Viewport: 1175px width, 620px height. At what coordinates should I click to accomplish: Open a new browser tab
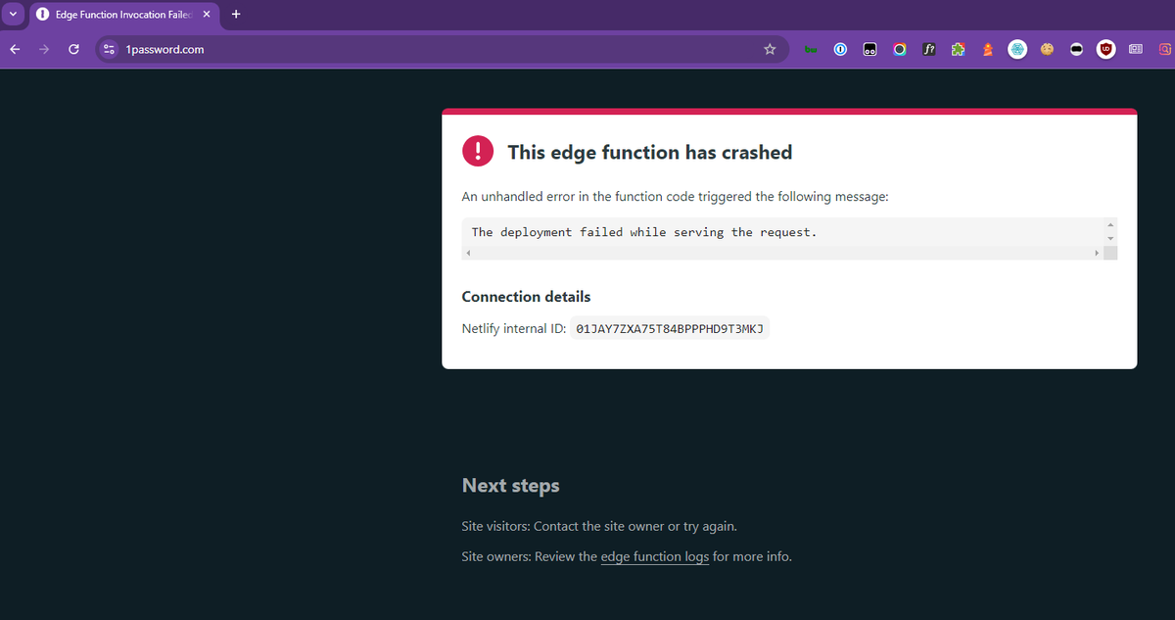(x=236, y=14)
